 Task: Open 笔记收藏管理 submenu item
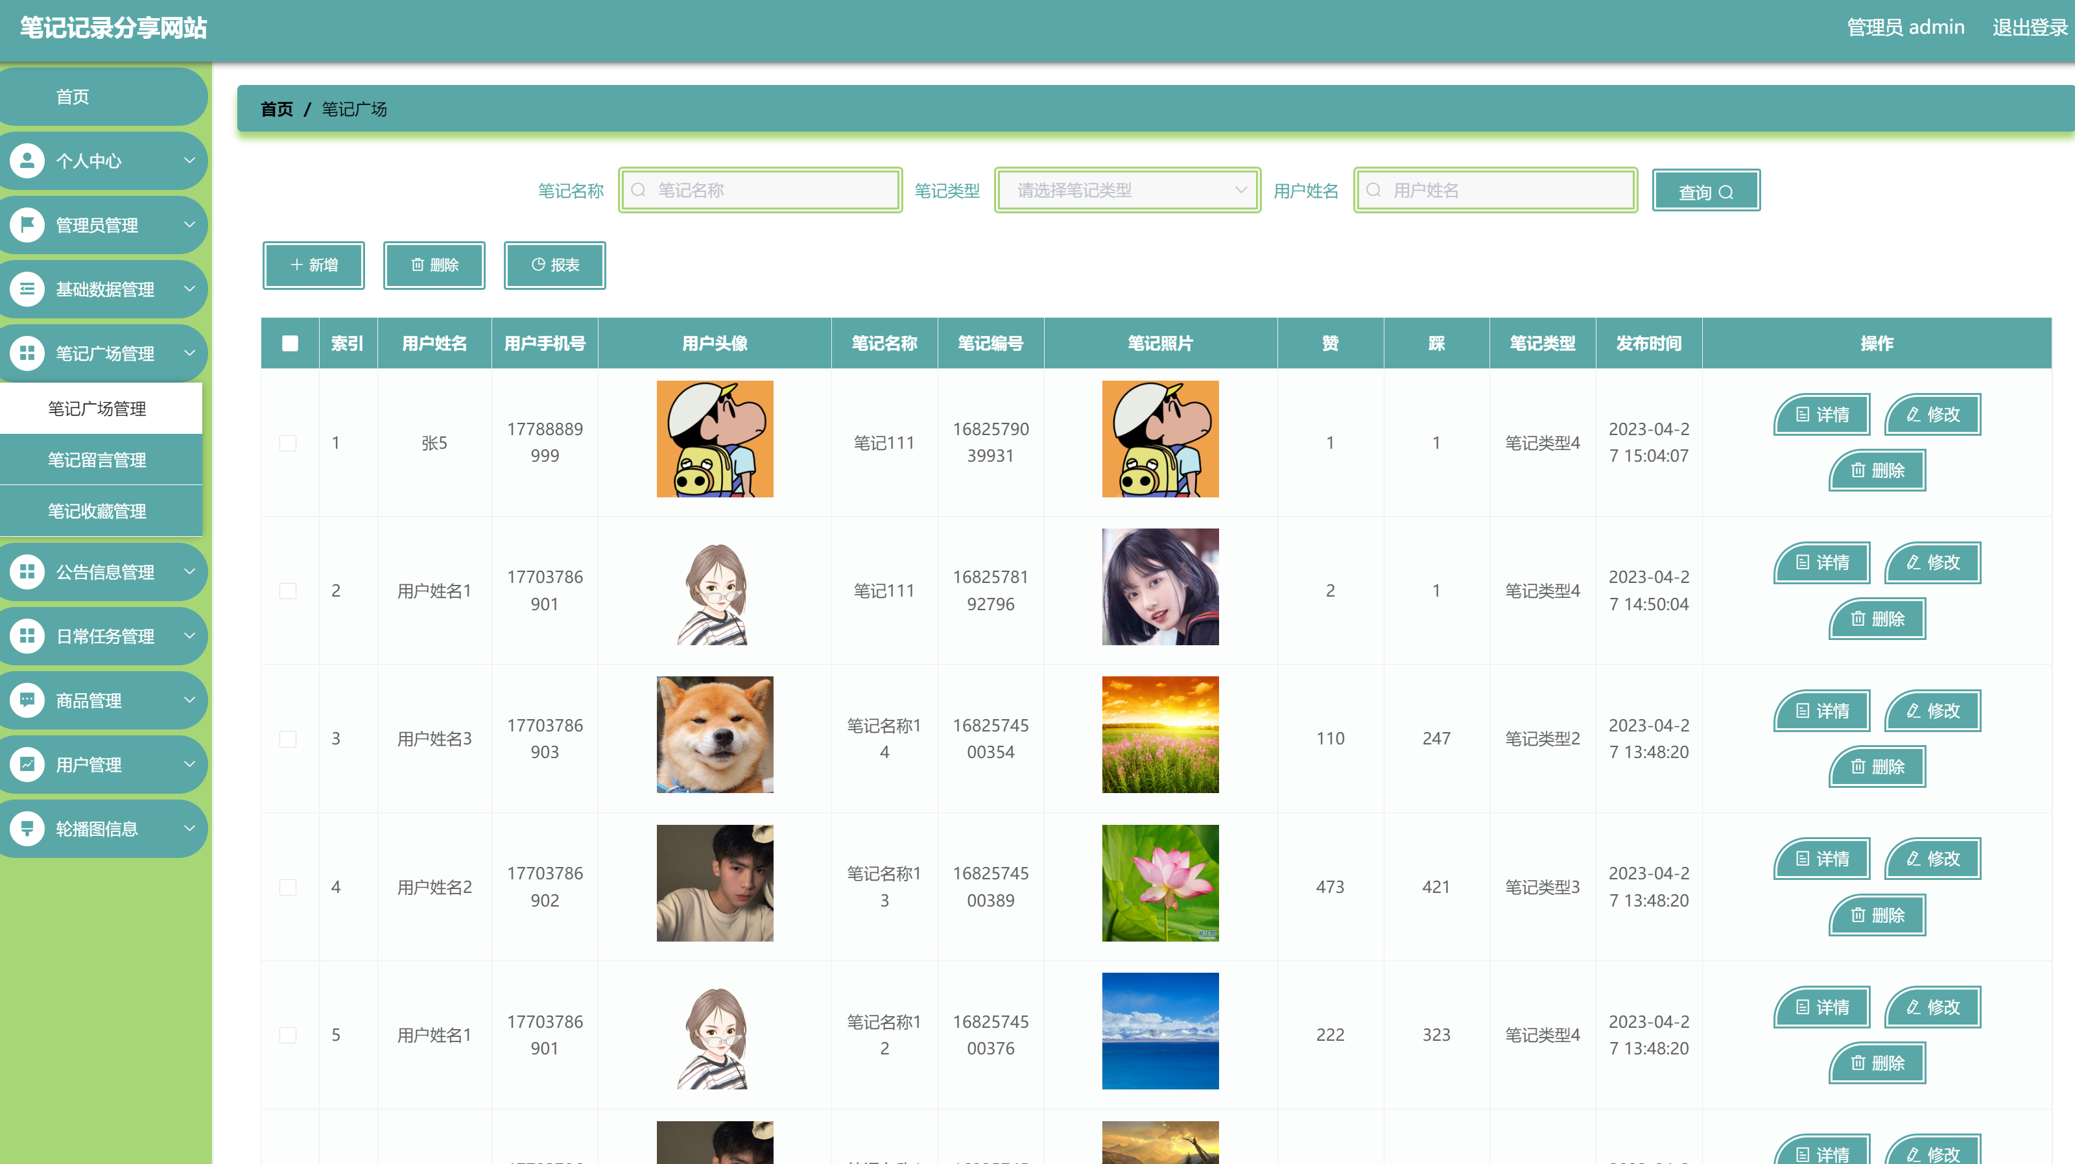(101, 512)
